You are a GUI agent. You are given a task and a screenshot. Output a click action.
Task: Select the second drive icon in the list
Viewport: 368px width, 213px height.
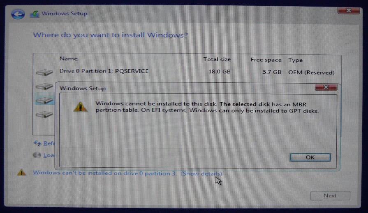[44, 87]
